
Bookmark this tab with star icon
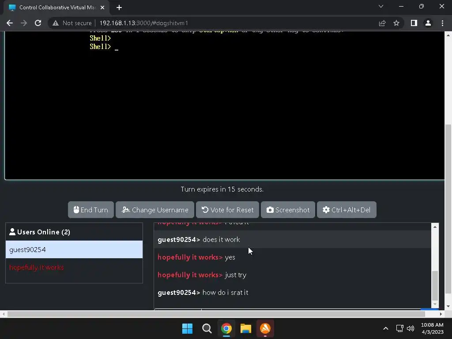[x=396, y=23]
